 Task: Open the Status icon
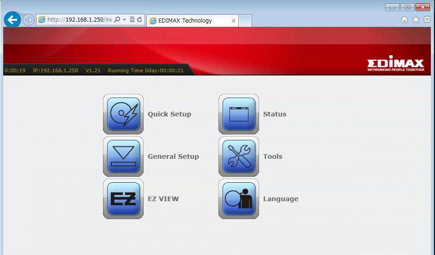point(239,114)
